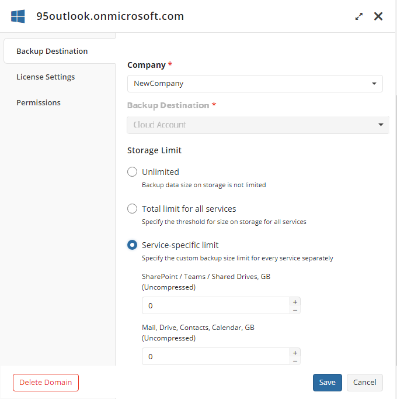Decrease Mail, Drive limit with minus stepper
This screenshot has height=399, width=397.
pos(295,361)
